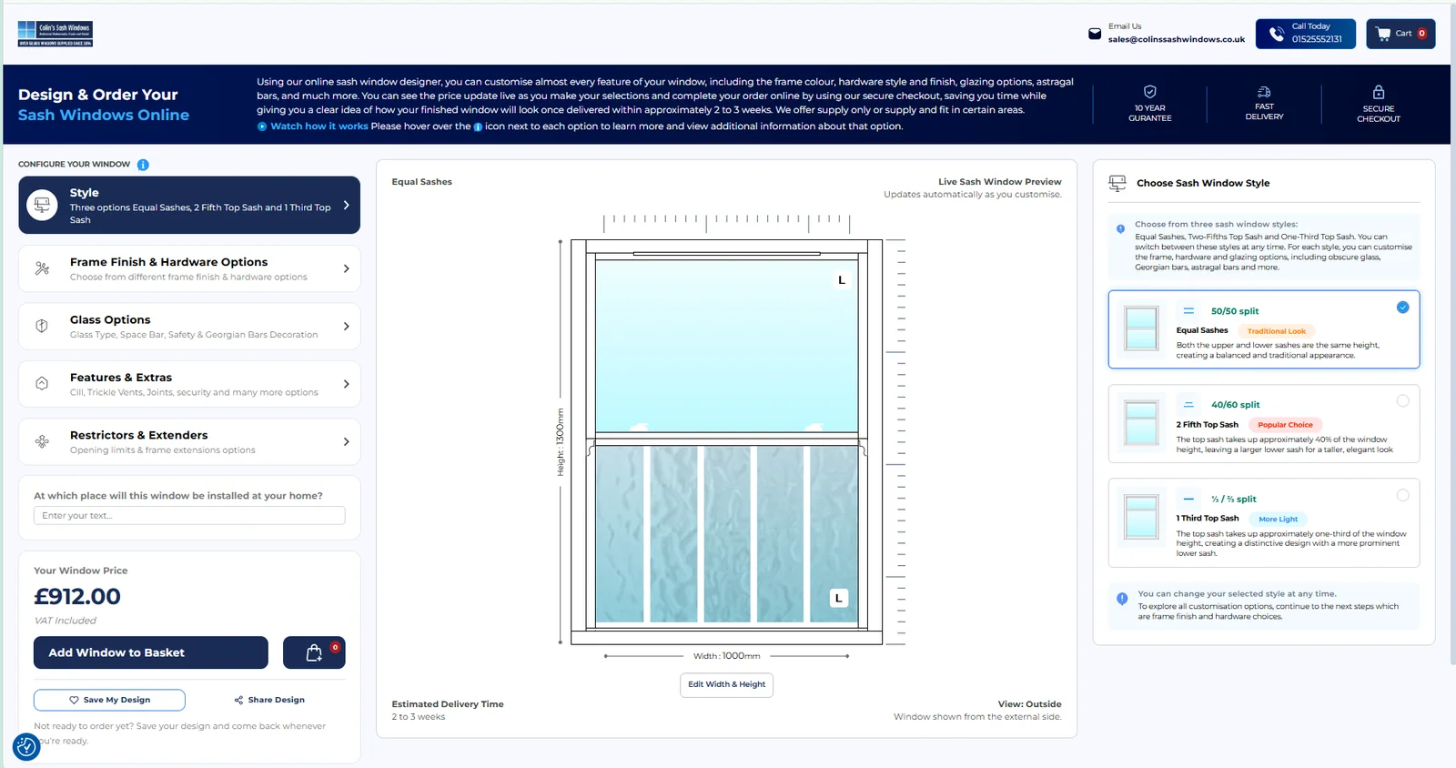1456x768 pixels.
Task: Click the phone icon beside Call Today
Action: tap(1277, 34)
